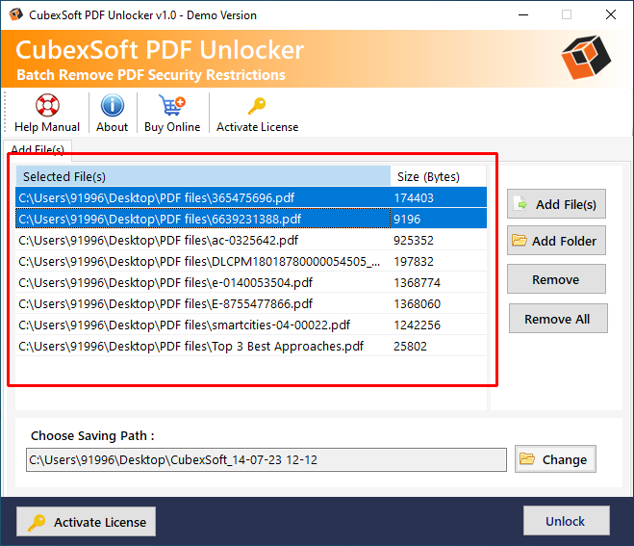The width and height of the screenshot is (634, 546).
Task: Click Remove All button
Action: (x=557, y=319)
